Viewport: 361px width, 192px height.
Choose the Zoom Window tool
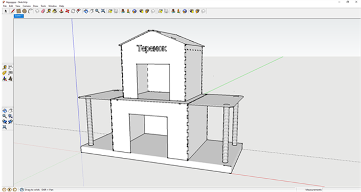10,116
